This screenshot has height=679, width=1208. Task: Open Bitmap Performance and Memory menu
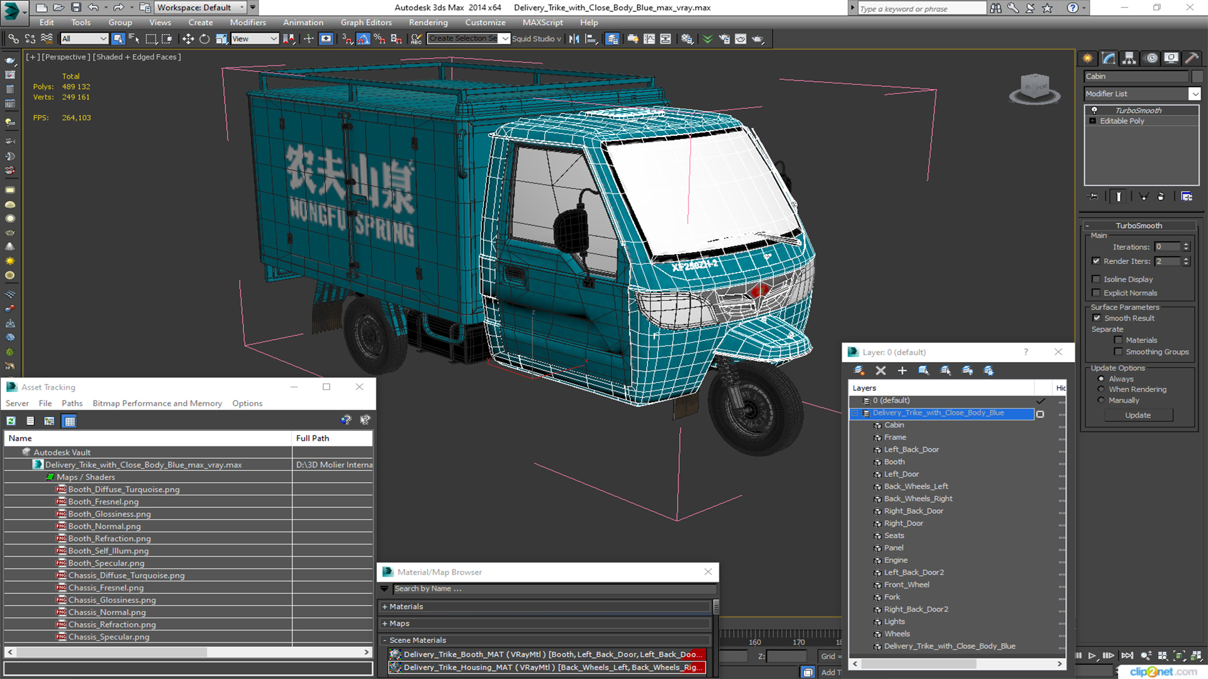coord(157,404)
